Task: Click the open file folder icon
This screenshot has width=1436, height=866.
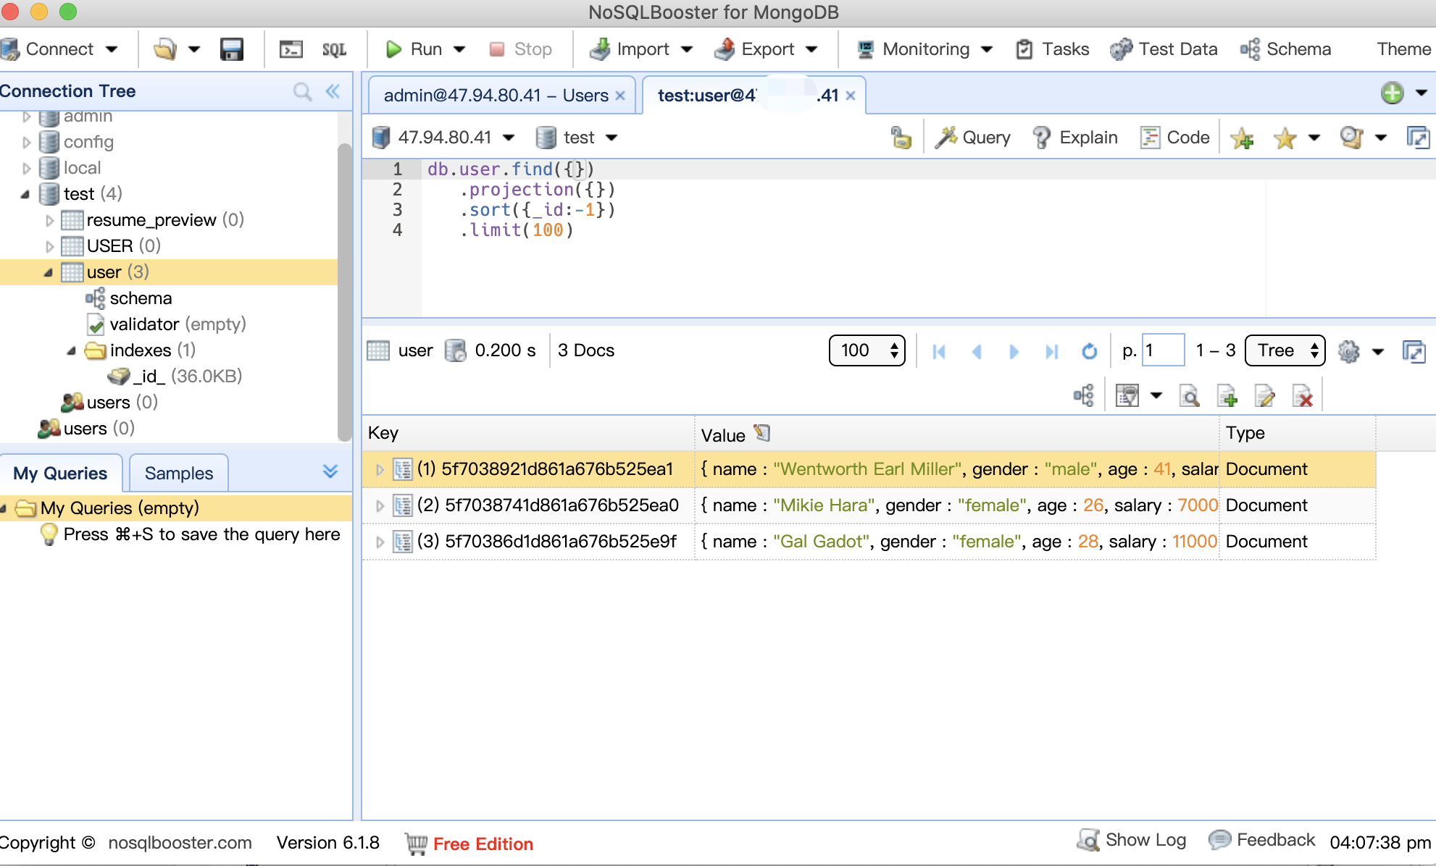Action: click(164, 49)
